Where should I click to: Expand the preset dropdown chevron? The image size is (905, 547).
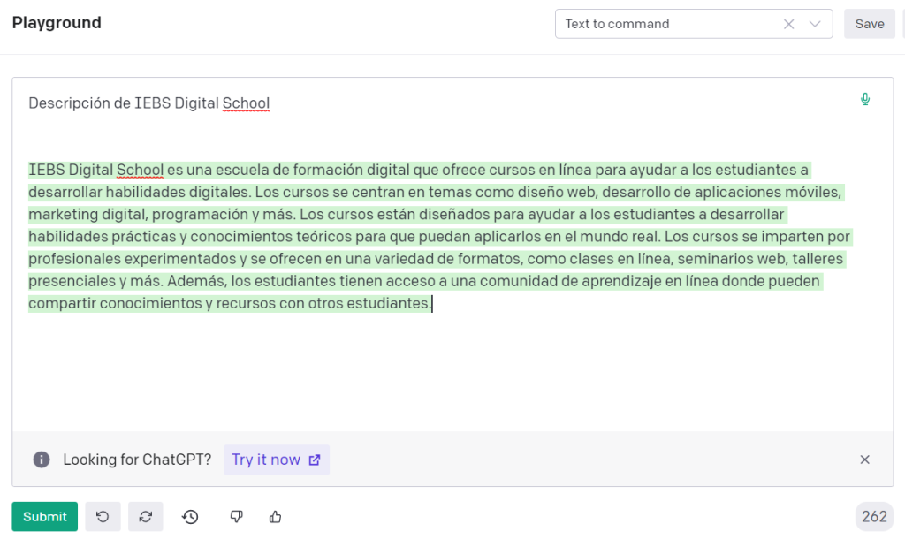click(814, 24)
